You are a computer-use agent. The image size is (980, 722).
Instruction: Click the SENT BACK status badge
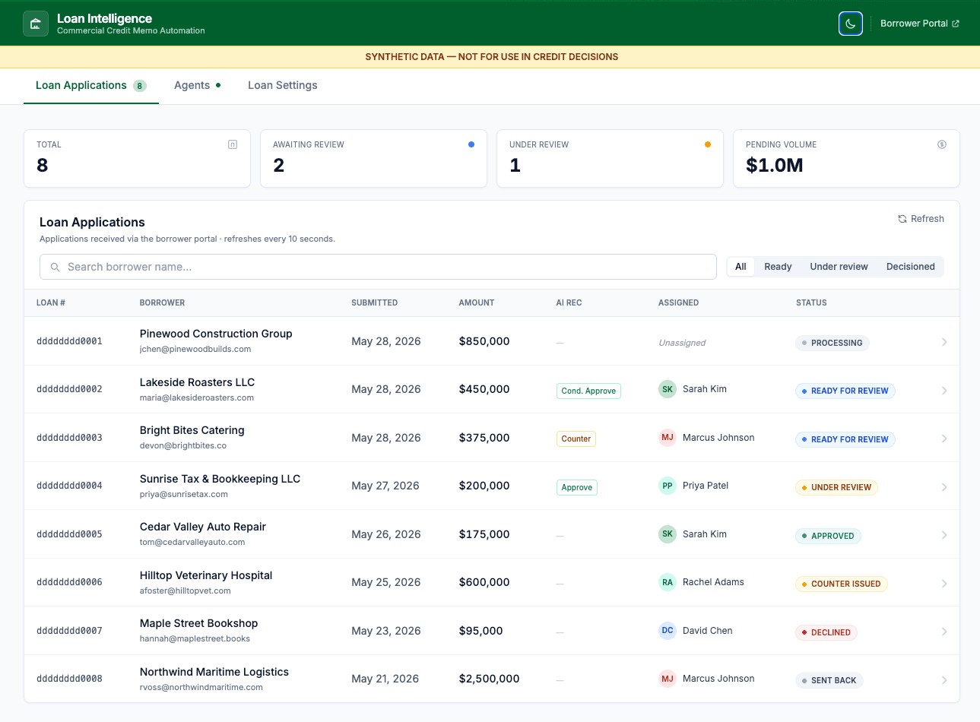pyautogui.click(x=829, y=680)
